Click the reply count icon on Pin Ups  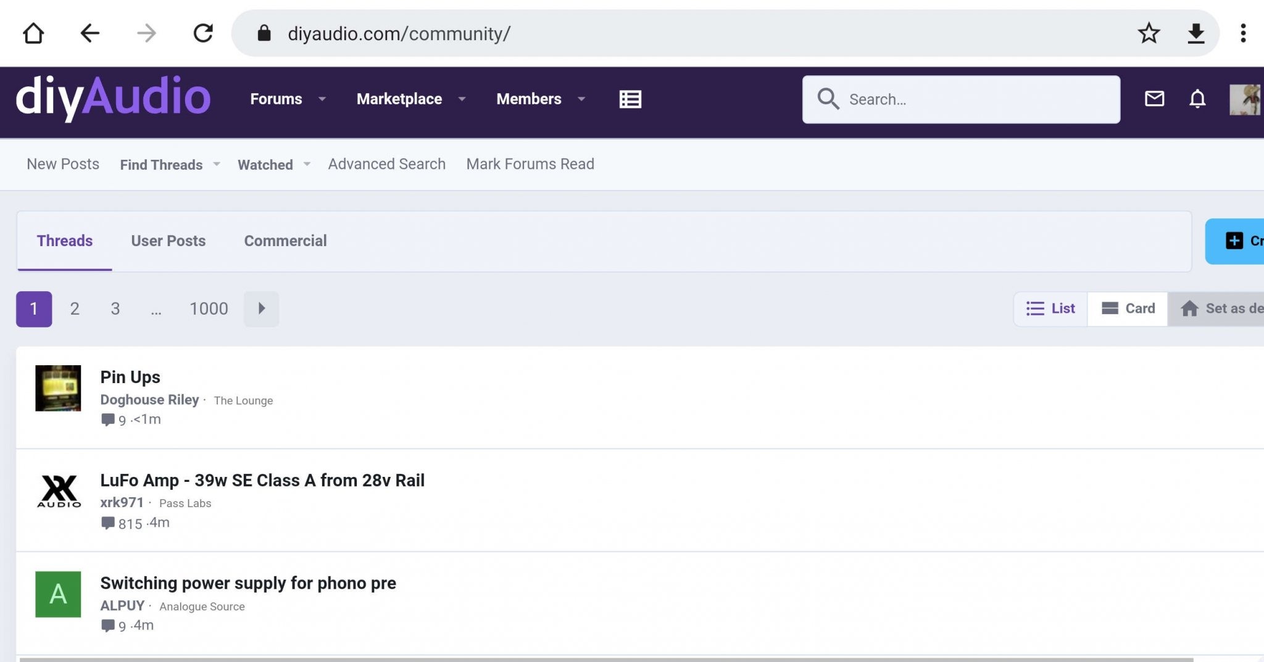tap(108, 420)
